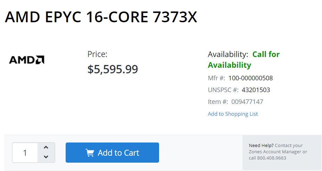The width and height of the screenshot is (322, 171).
Task: Click the shopping cart icon on button
Action: (90, 153)
